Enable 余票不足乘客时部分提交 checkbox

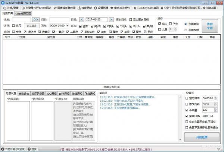tap(187, 127)
